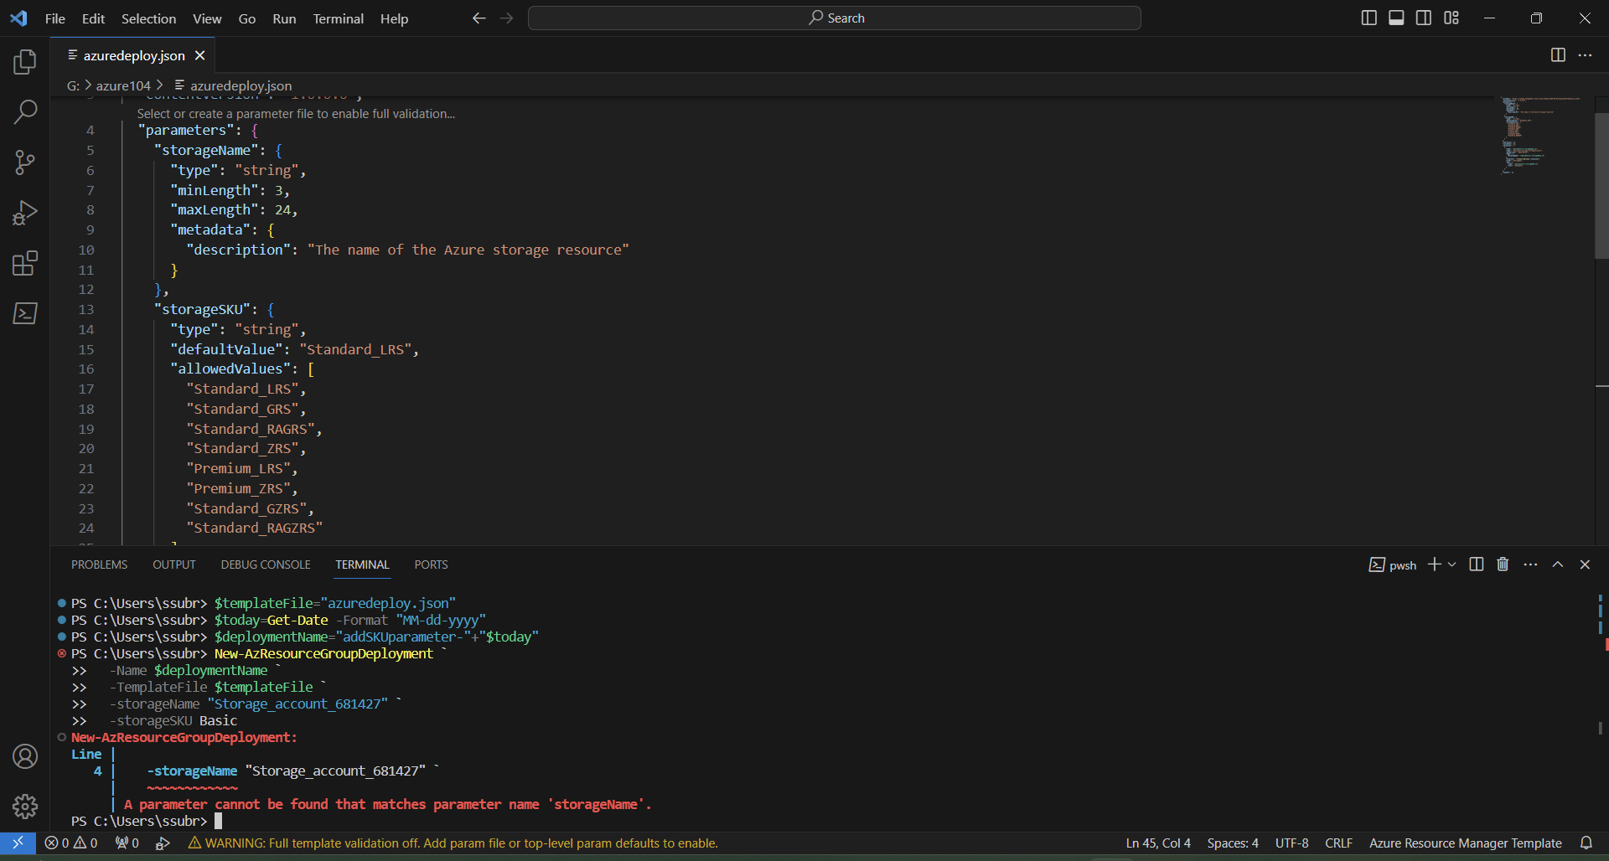Viewport: 1609px width, 861px height.
Task: Go back with the left arrow
Action: tap(479, 18)
